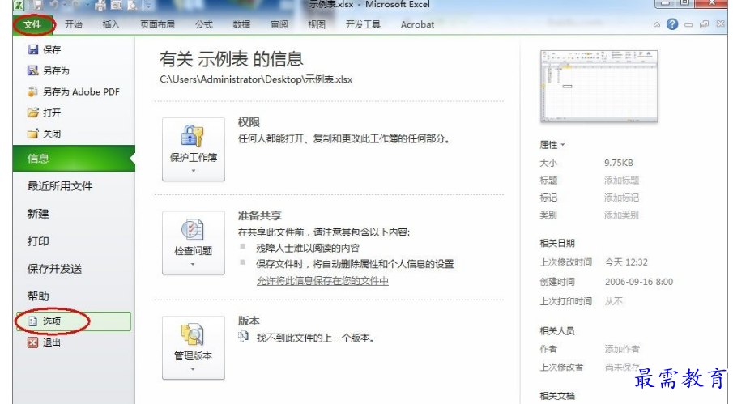The image size is (733, 404).
Task: Click the workbook preview thumbnail
Action: click(x=599, y=87)
